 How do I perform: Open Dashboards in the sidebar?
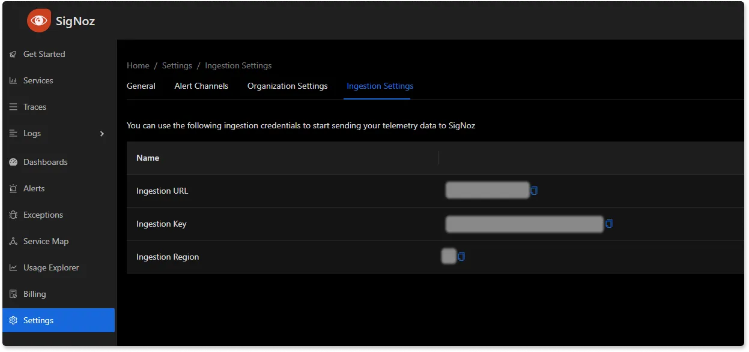point(59,162)
